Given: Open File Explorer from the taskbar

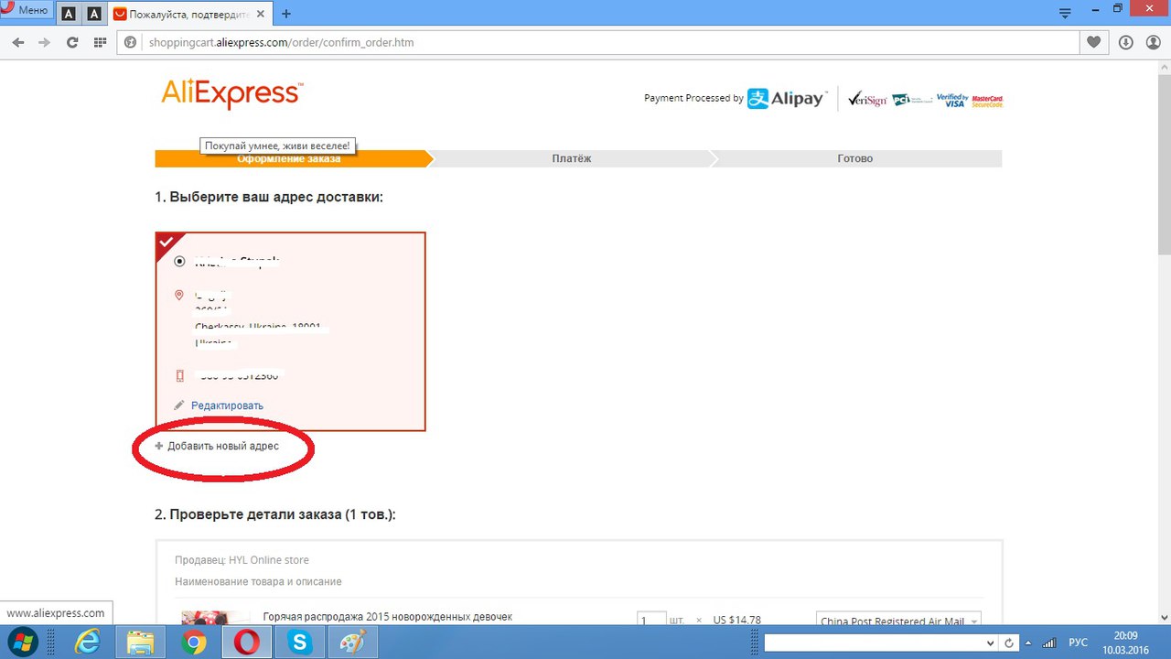Looking at the screenshot, I should coord(142,643).
